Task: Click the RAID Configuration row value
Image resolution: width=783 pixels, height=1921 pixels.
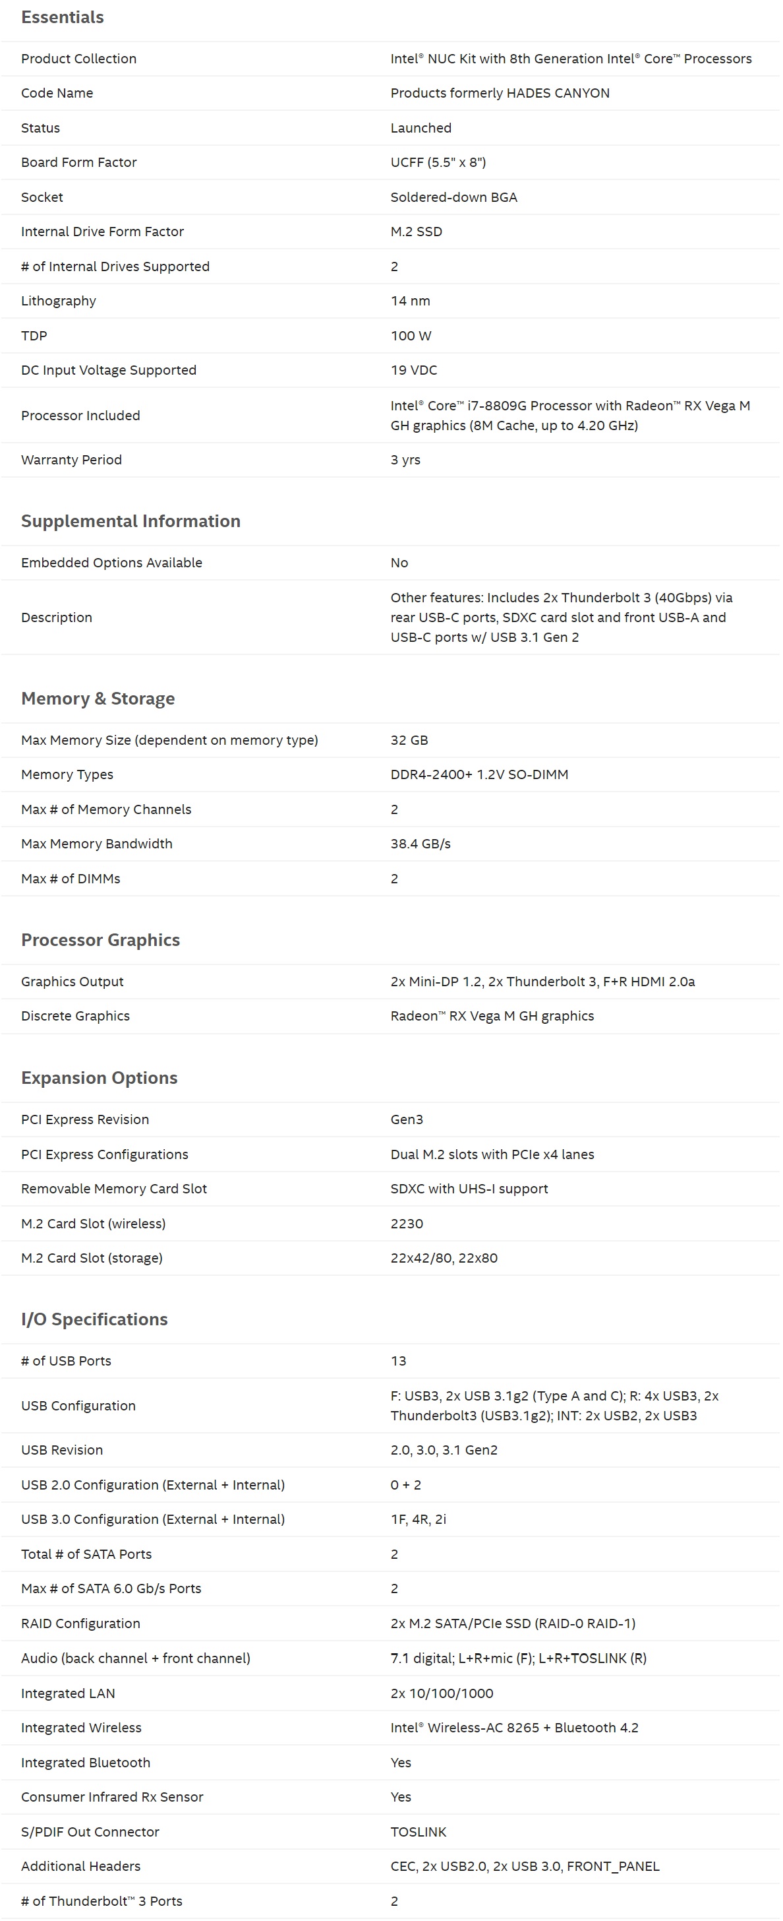Action: point(513,1623)
